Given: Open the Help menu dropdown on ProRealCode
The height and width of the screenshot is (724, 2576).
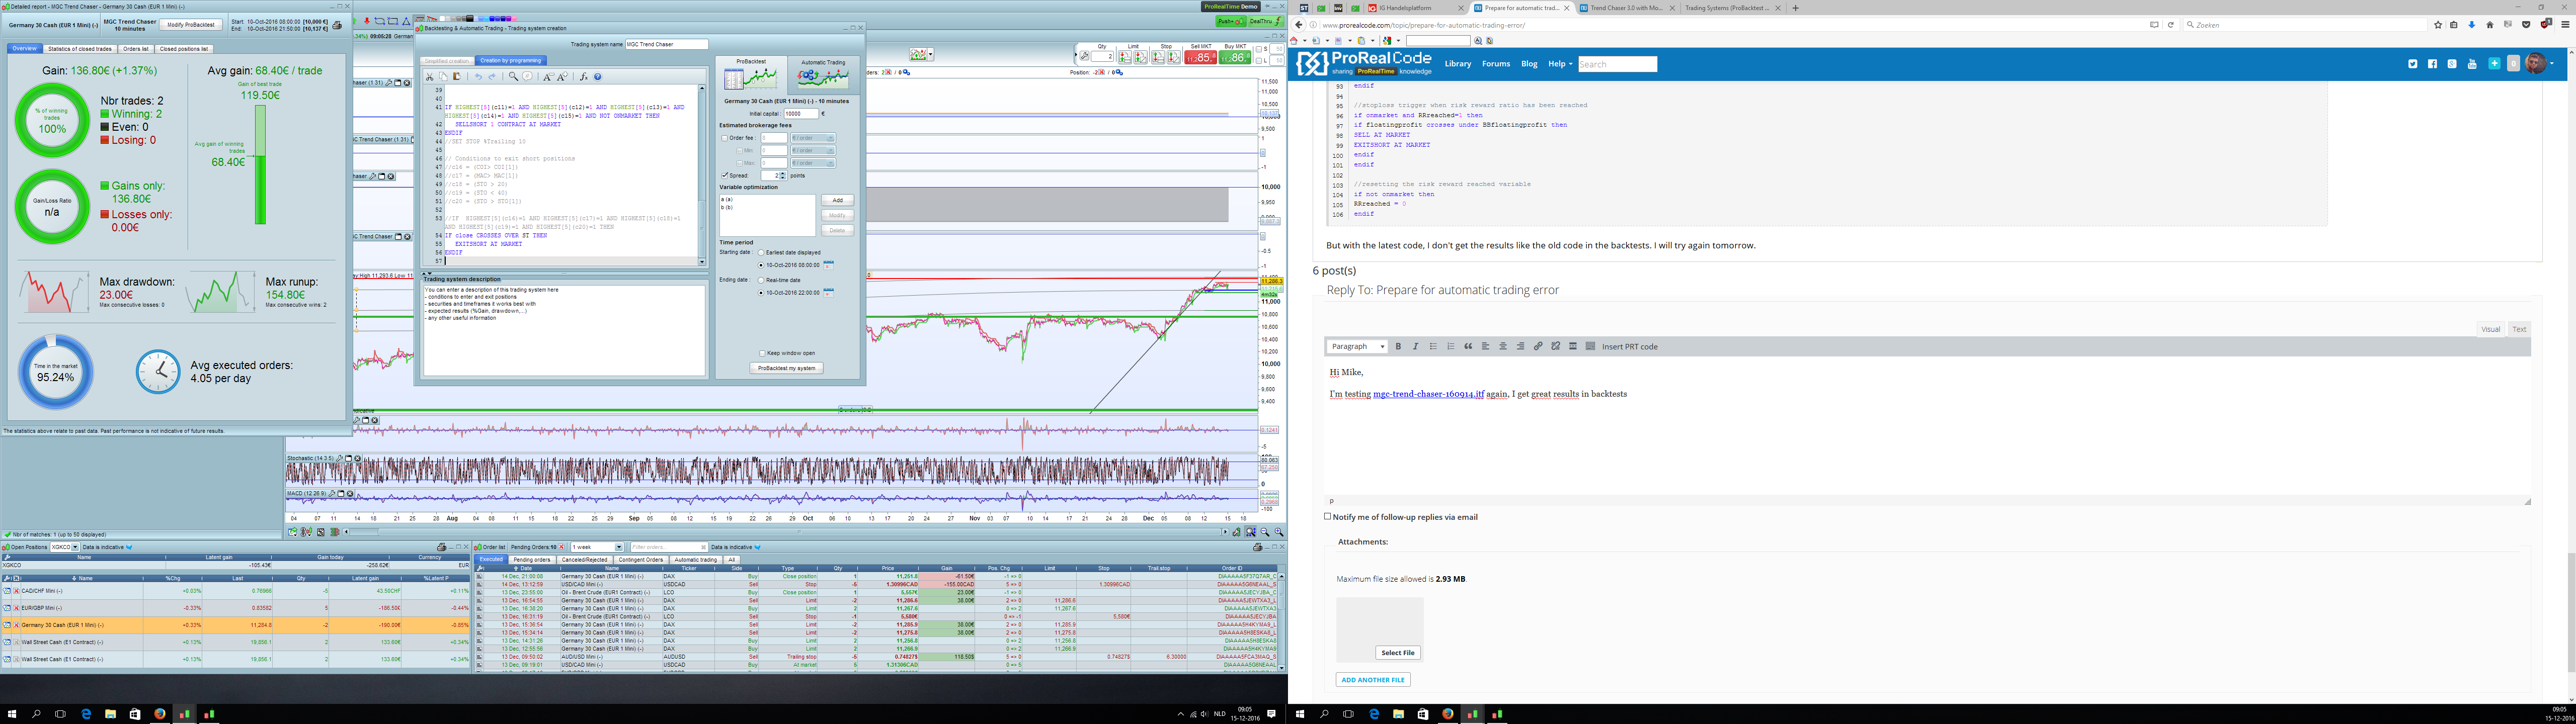Looking at the screenshot, I should click(1560, 64).
